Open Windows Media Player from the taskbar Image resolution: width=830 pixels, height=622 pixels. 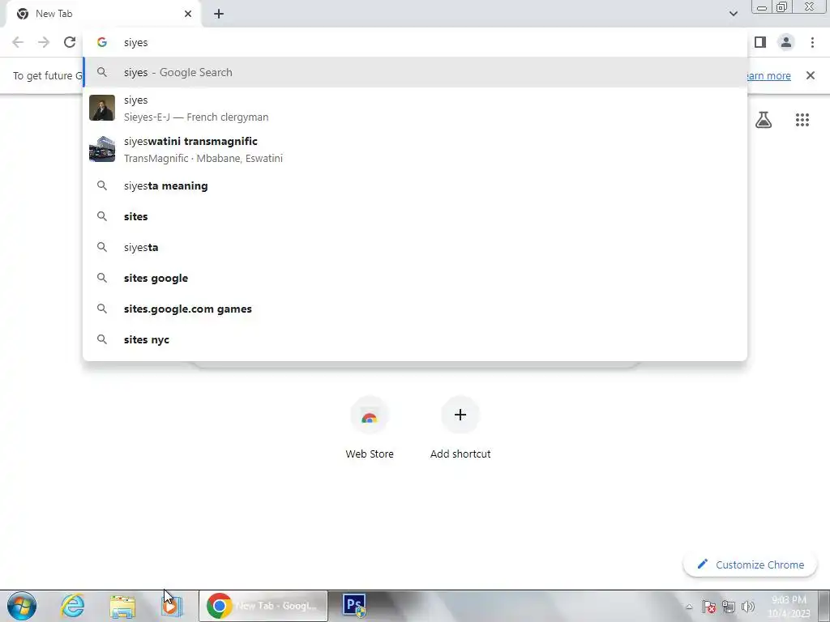[172, 606]
